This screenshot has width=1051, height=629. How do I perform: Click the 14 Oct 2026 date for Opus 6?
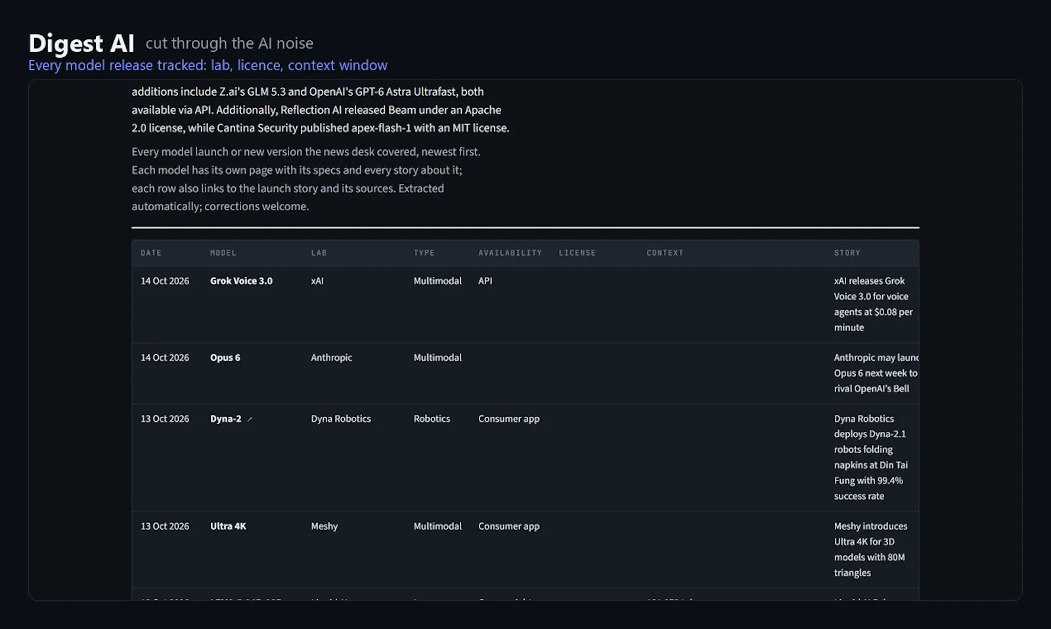click(x=165, y=358)
